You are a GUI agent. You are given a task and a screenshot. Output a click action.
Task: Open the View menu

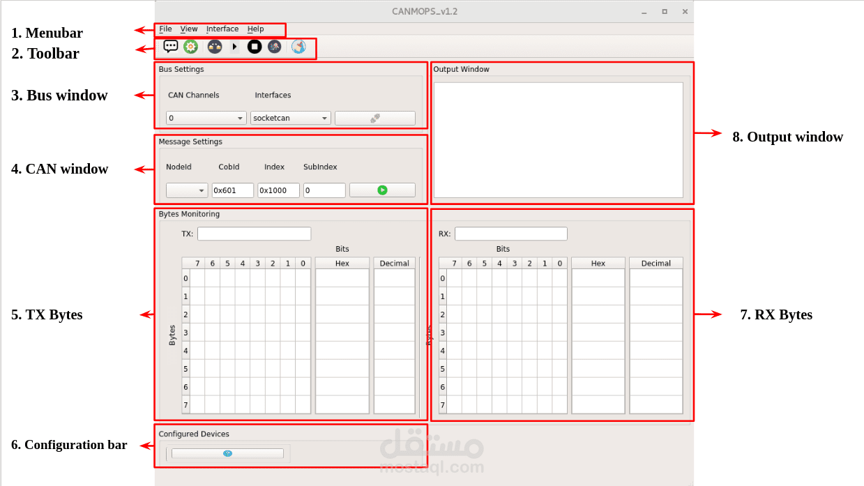(x=189, y=29)
